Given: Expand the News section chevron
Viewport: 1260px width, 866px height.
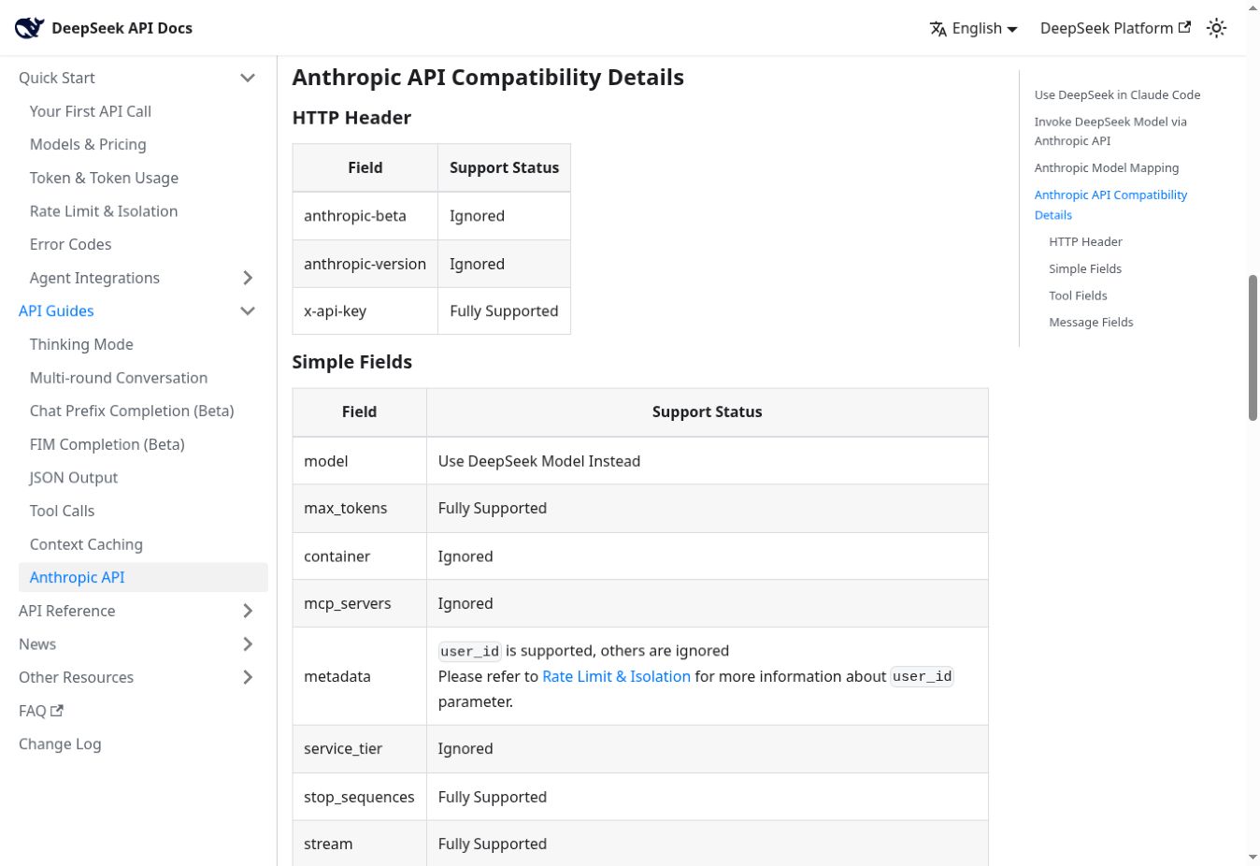Looking at the screenshot, I should (x=248, y=644).
